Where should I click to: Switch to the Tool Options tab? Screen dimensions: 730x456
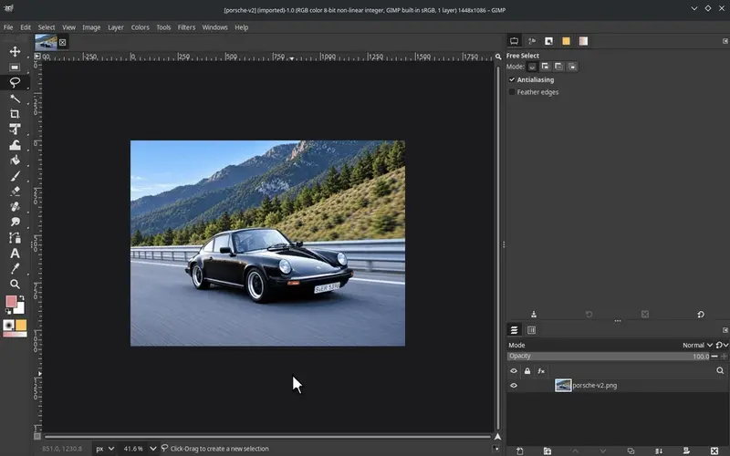click(514, 41)
